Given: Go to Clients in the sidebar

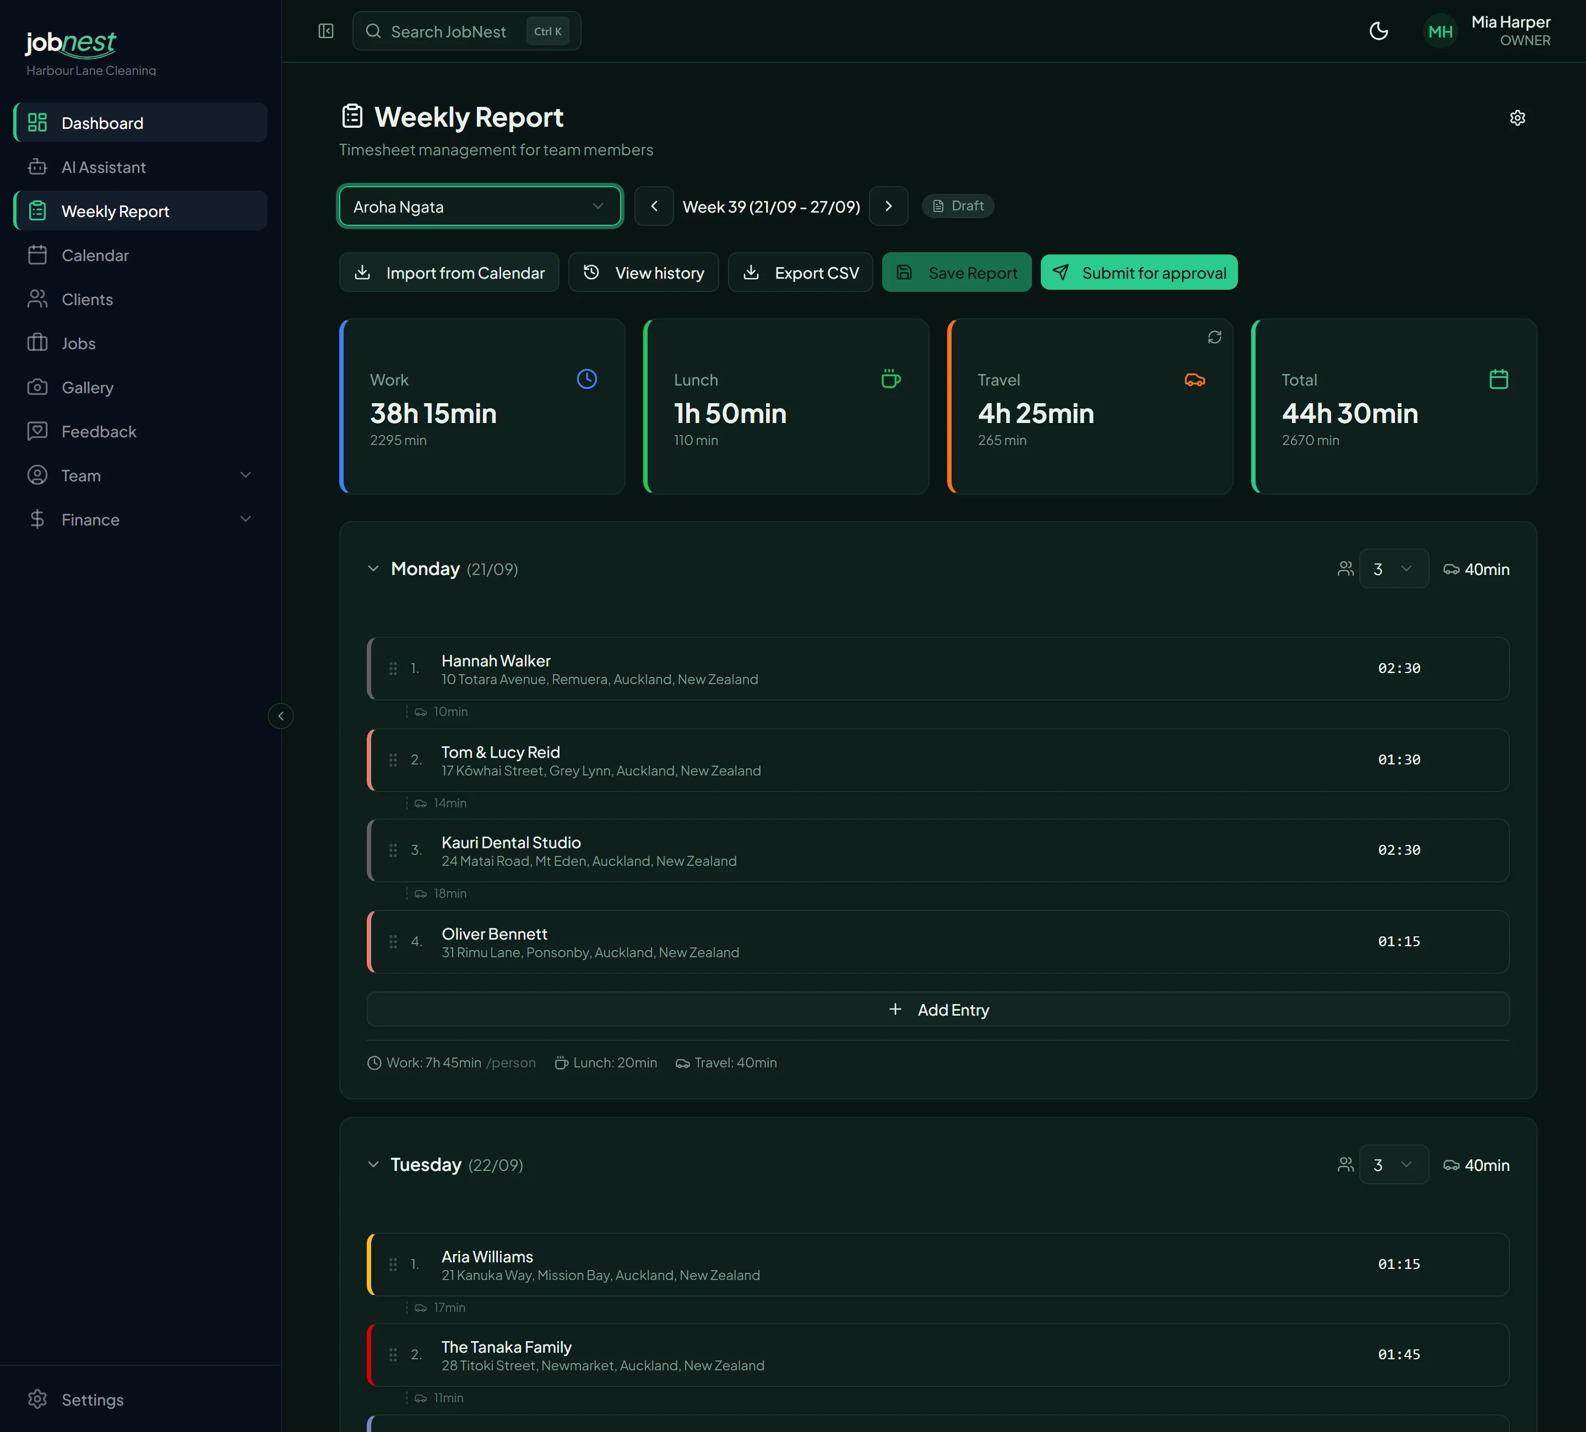Looking at the screenshot, I should pos(141,299).
